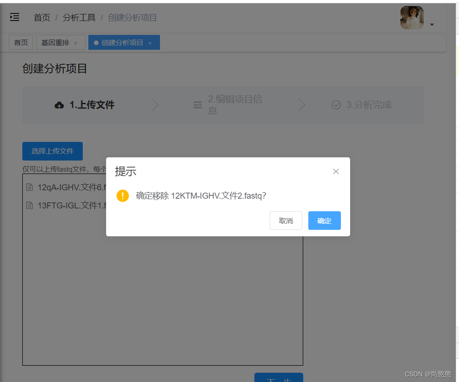Click the 1.上传文件 step label
Screen dimensions: 459x382
click(92, 105)
